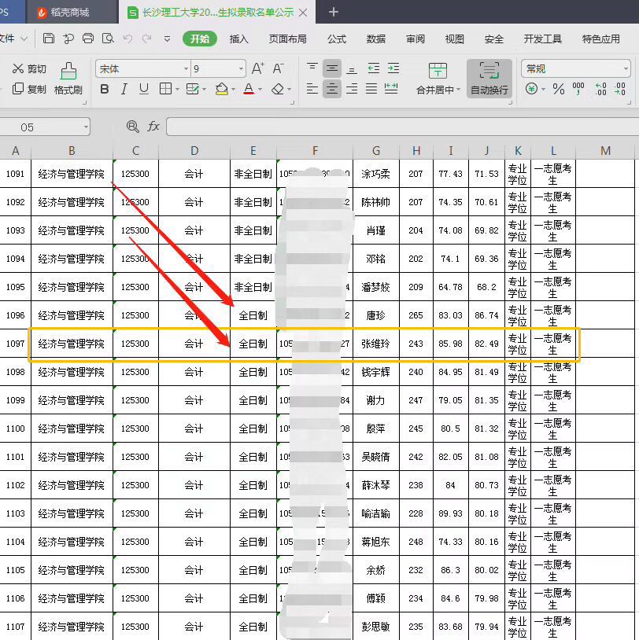This screenshot has height=640, width=639.
Task: Click the fx insert function icon
Action: pos(153,127)
